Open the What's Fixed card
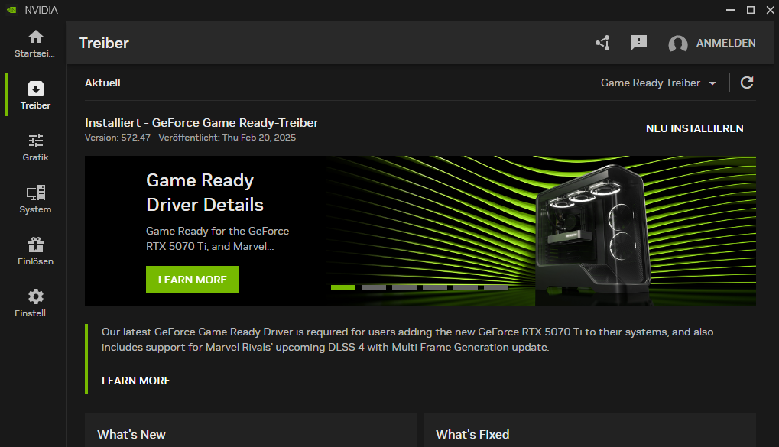This screenshot has width=779, height=447. coord(589,429)
